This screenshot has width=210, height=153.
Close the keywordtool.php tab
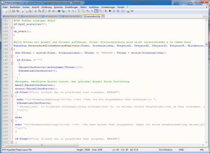tap(102, 16)
